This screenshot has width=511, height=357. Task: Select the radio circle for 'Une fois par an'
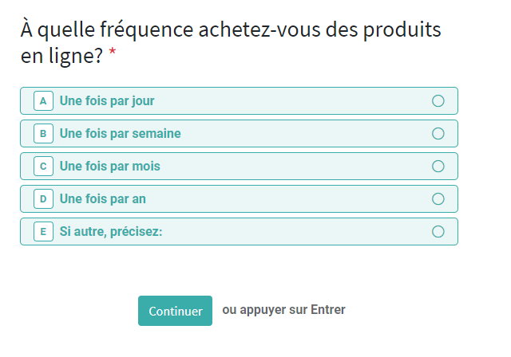(x=438, y=199)
